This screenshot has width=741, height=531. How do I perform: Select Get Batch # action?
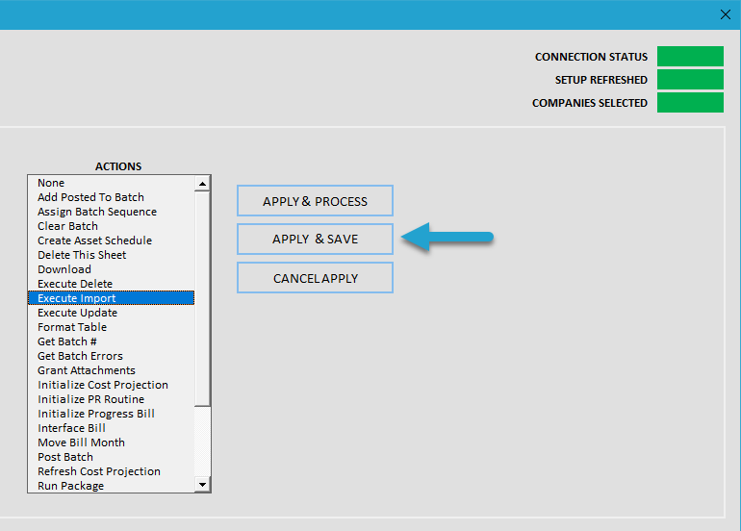click(x=111, y=341)
